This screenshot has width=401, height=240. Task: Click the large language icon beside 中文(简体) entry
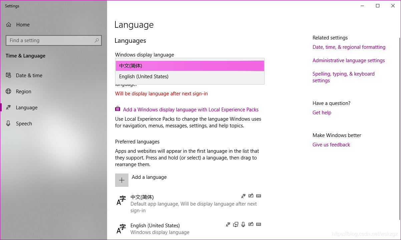click(x=121, y=201)
